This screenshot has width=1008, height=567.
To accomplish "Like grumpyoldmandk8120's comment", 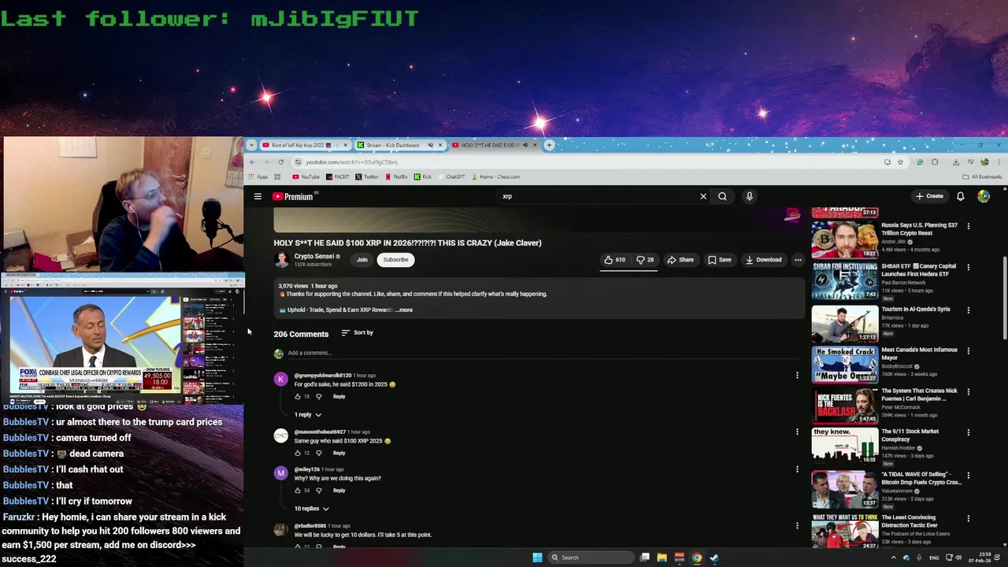I will [298, 396].
